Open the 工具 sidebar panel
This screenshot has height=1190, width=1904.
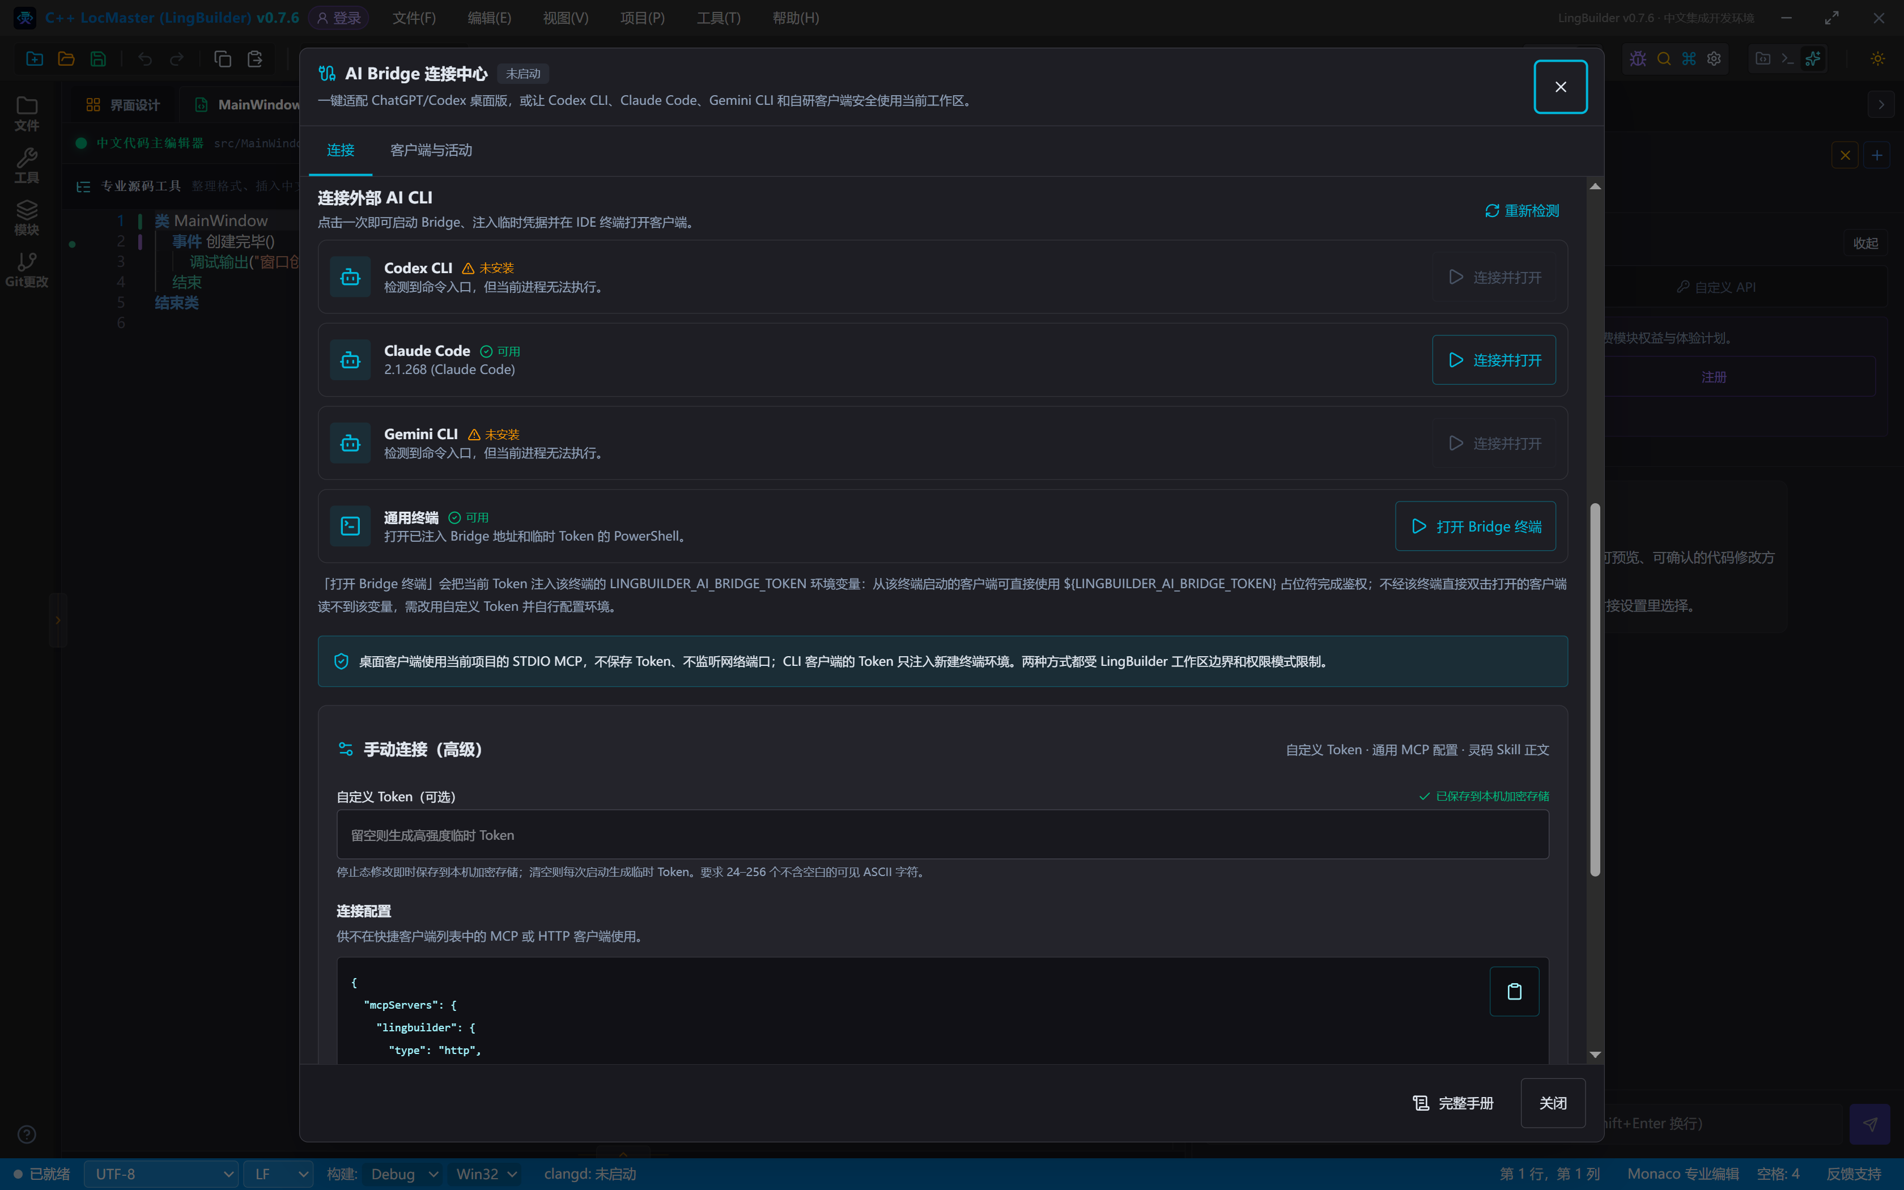pyautogui.click(x=27, y=166)
